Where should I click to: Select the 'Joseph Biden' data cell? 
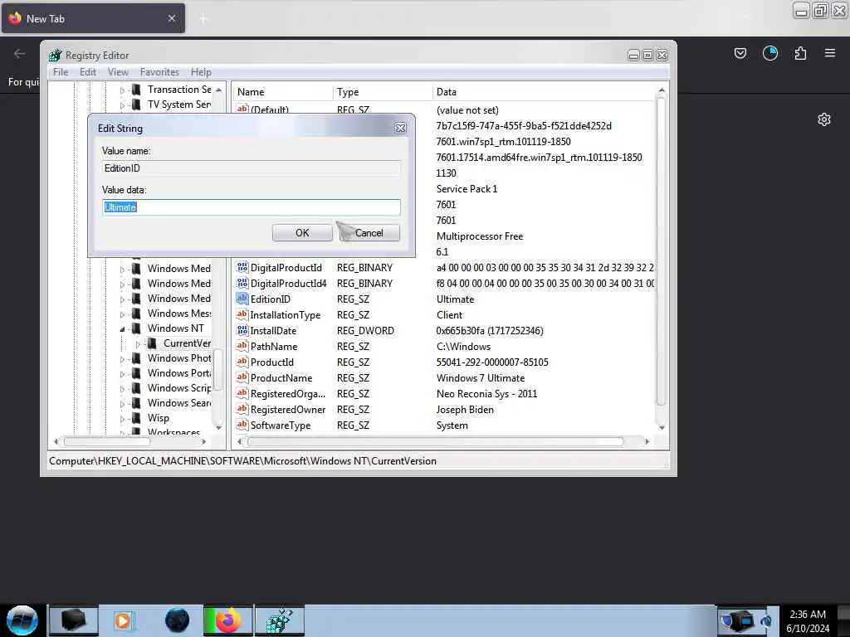coord(465,410)
